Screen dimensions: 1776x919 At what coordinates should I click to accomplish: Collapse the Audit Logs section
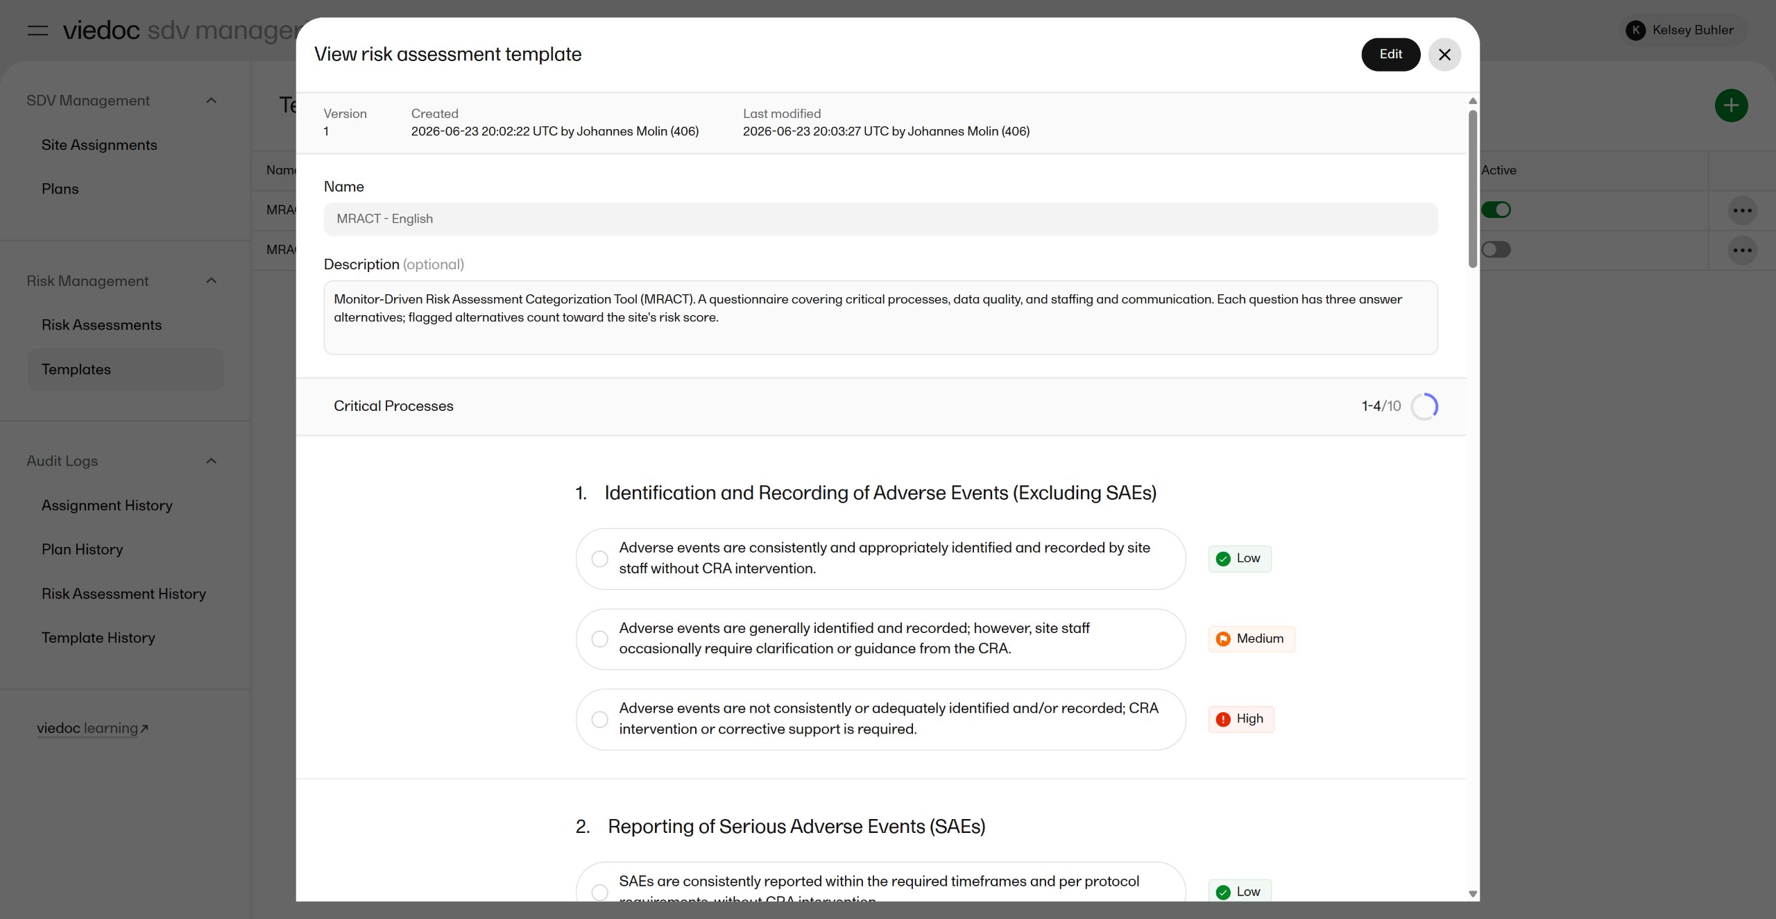(x=212, y=461)
